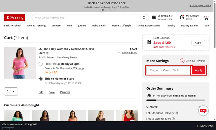Click the 1TEACHER code link
The image size is (216, 130).
tap(170, 47)
